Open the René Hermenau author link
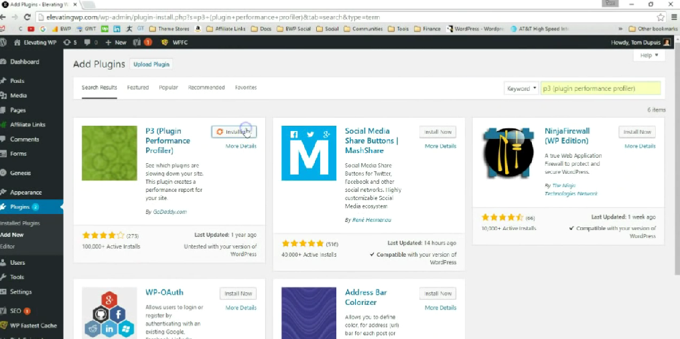Image resolution: width=680 pixels, height=339 pixels. tap(371, 220)
